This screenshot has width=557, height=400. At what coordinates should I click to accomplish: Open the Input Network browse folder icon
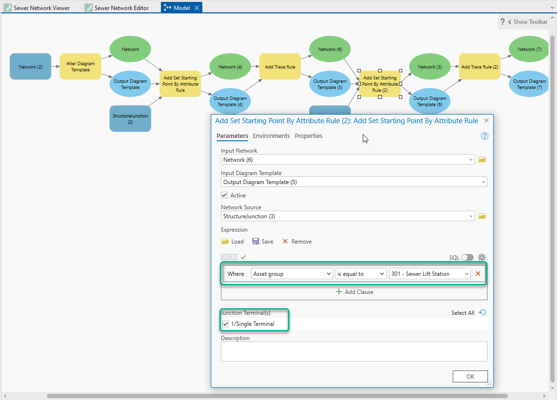tap(482, 159)
